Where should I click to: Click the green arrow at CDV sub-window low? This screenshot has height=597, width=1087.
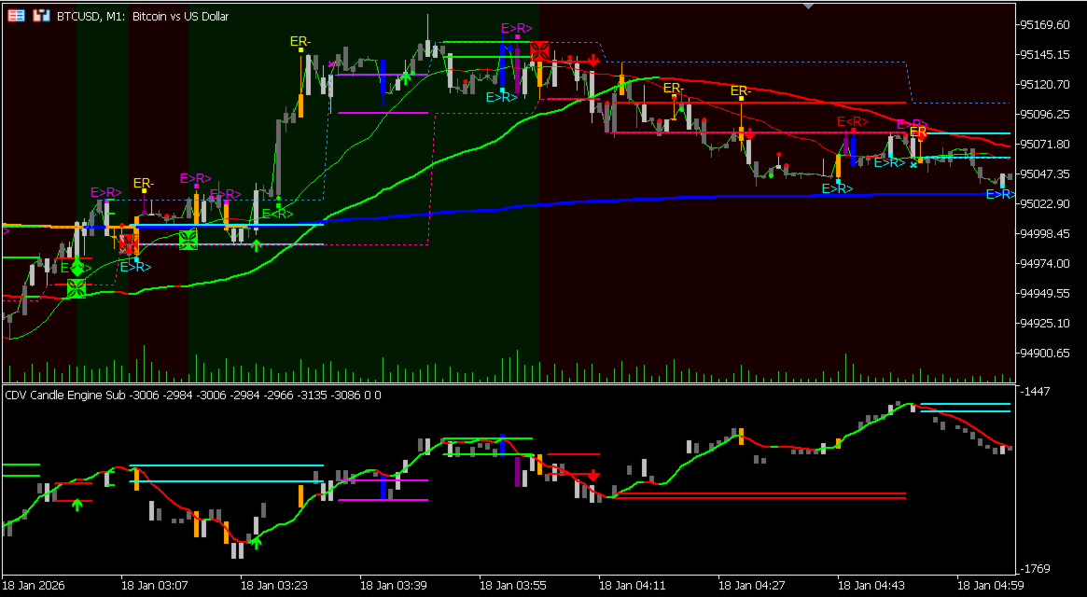coord(256,542)
